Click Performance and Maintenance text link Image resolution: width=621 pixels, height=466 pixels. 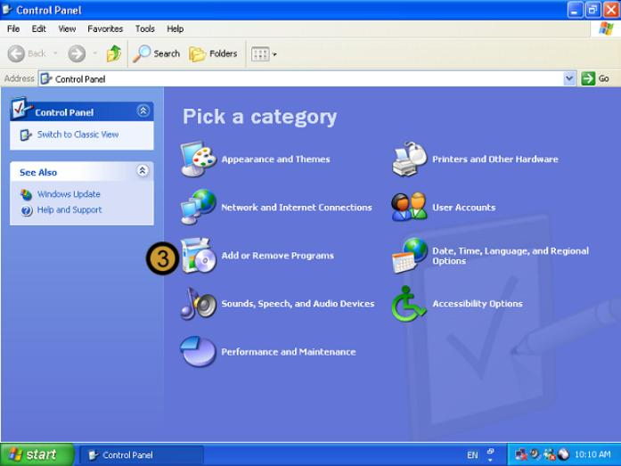[x=289, y=352]
